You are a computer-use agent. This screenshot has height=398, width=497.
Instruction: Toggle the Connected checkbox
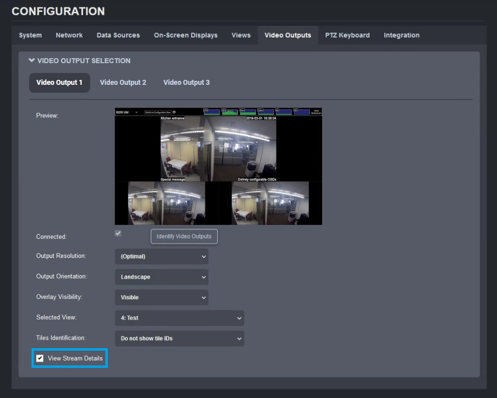click(x=118, y=233)
